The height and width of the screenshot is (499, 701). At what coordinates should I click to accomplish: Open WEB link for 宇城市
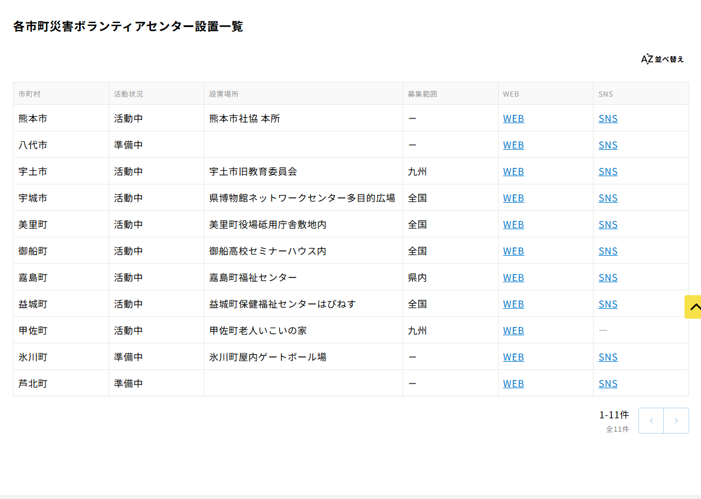[513, 198]
